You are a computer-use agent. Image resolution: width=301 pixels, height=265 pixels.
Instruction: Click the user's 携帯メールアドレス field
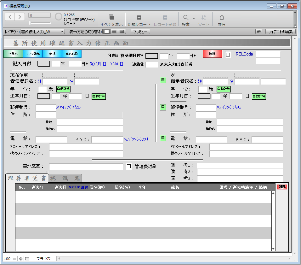point(86,154)
